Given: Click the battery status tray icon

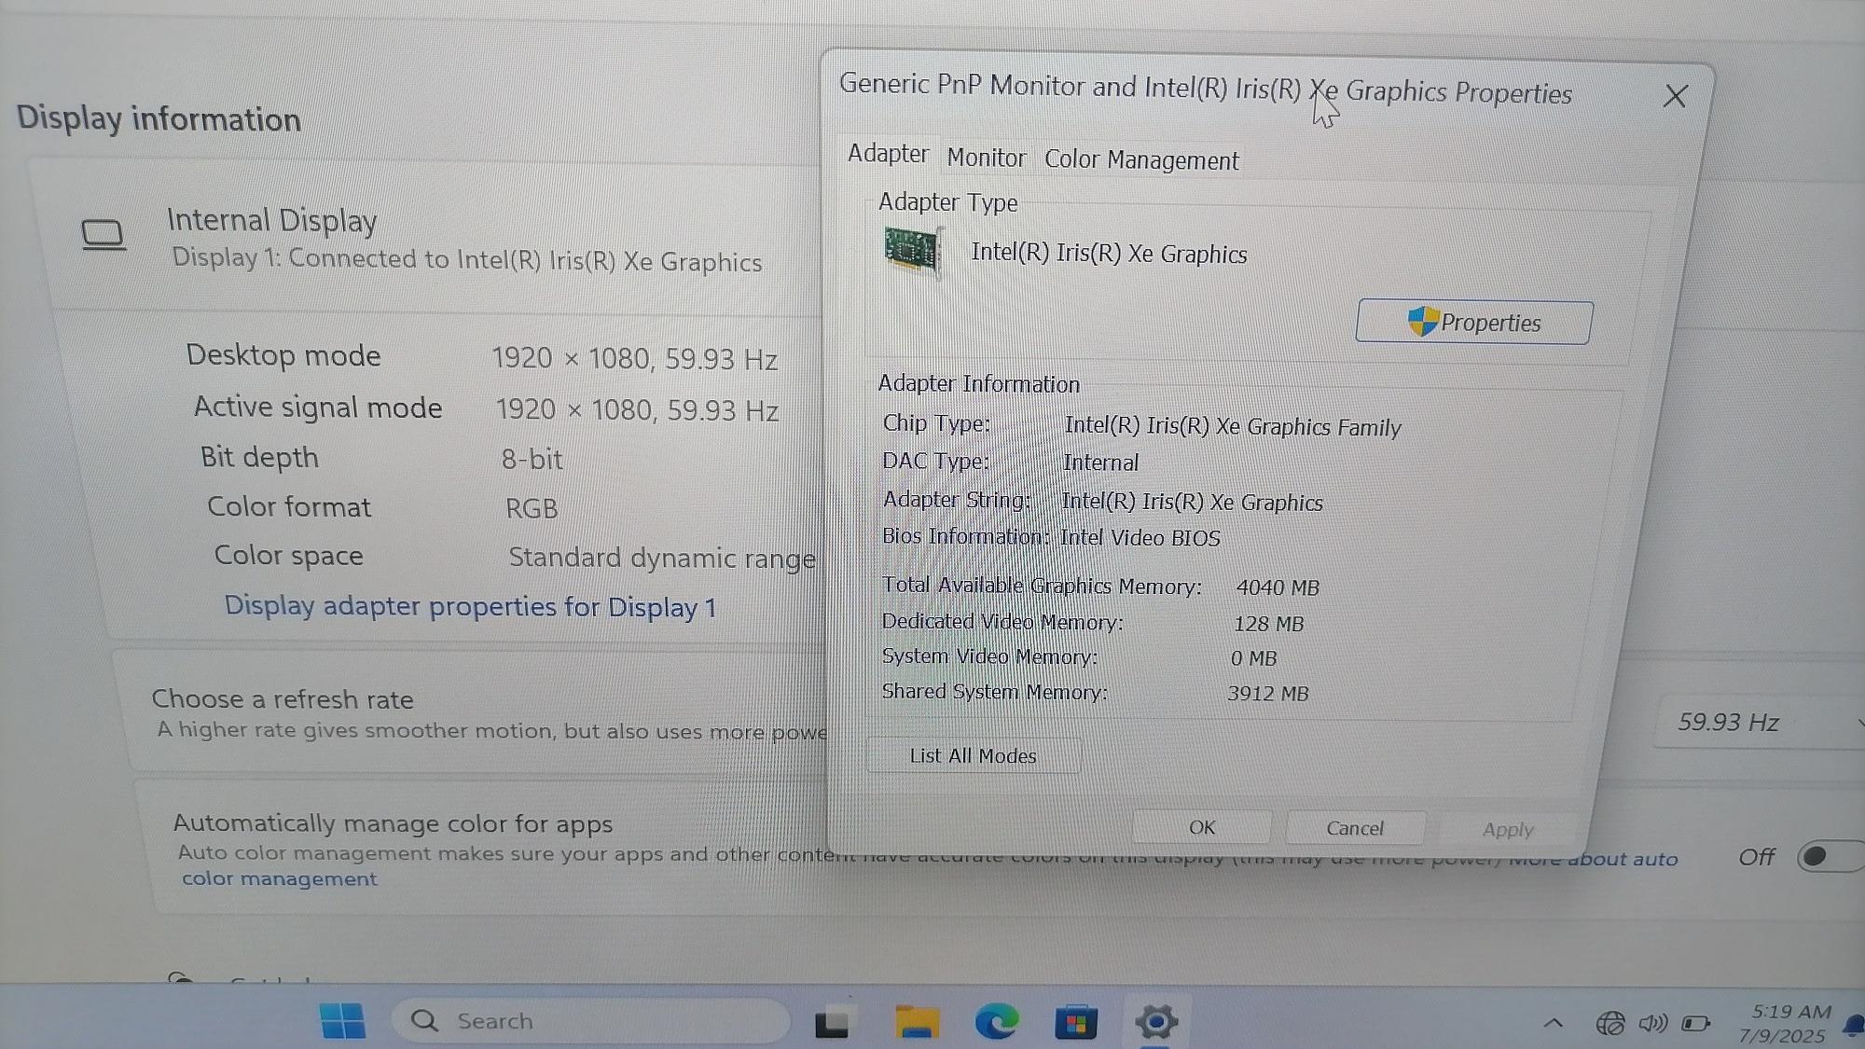Looking at the screenshot, I should pos(1695,1024).
